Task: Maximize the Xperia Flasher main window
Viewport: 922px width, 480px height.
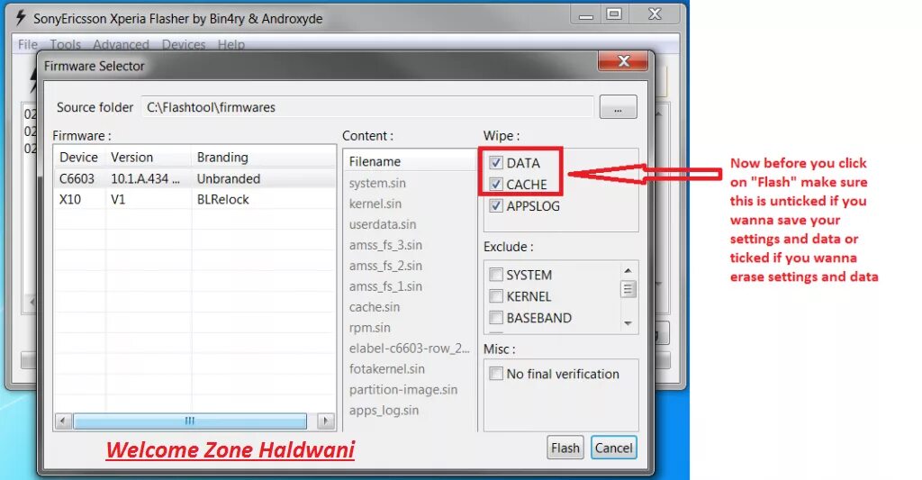Action: pyautogui.click(x=614, y=14)
